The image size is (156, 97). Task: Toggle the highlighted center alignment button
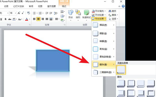tap(38, 19)
